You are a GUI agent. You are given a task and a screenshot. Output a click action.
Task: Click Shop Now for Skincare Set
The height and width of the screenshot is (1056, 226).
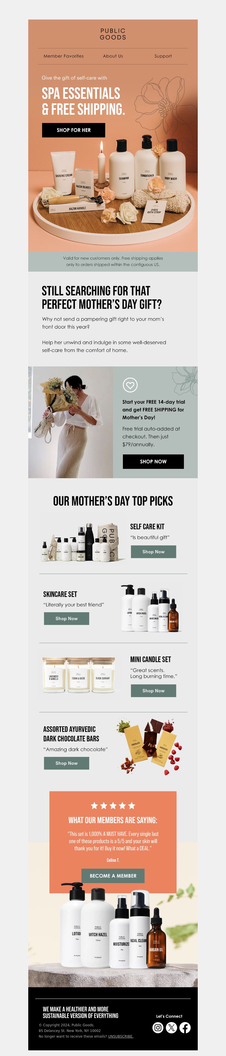66,619
